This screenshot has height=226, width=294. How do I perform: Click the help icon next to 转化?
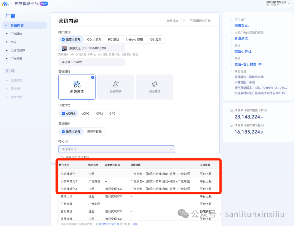pyautogui.click(x=67, y=141)
